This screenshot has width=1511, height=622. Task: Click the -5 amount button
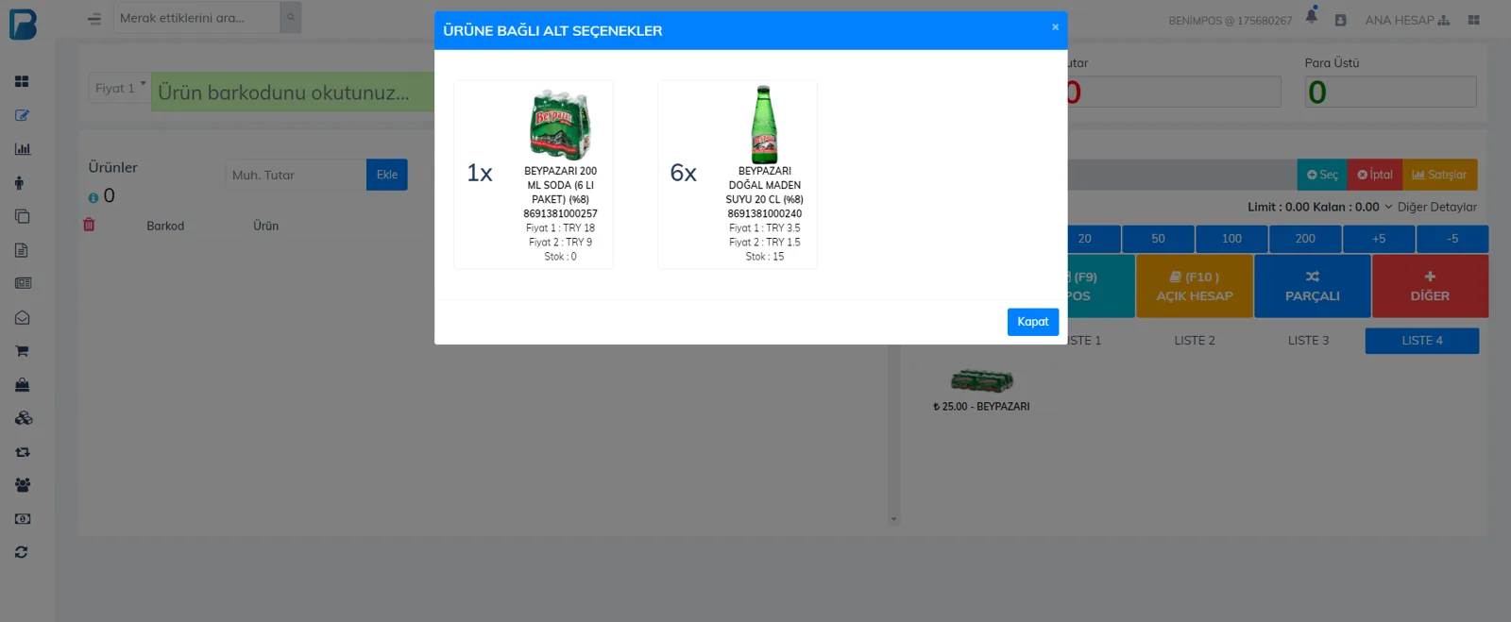pyautogui.click(x=1452, y=239)
